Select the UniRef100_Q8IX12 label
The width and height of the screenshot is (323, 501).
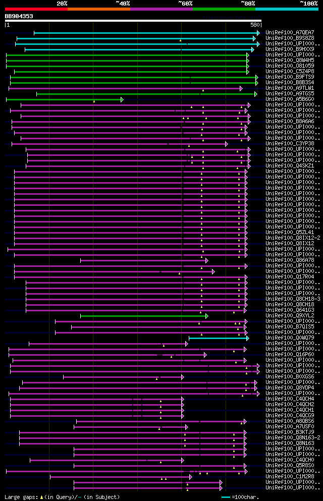[290, 244]
